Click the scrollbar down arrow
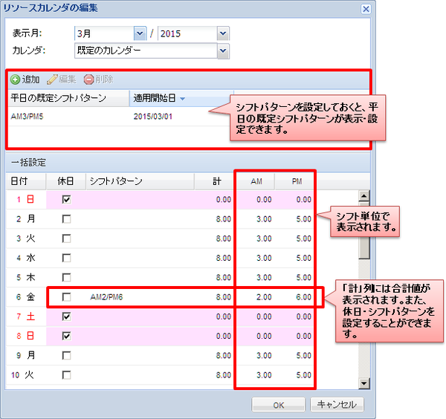 (x=364, y=383)
